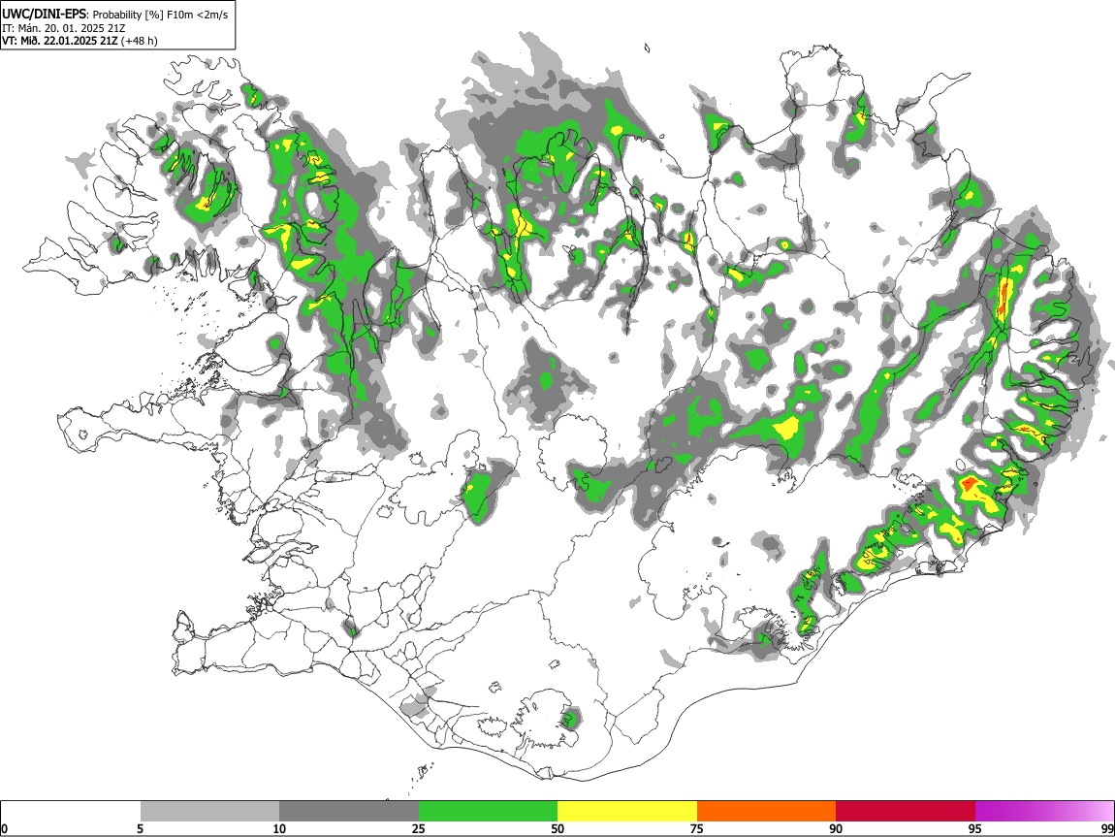
Task: Click the red 90-95% legend swatch
Action: click(x=906, y=812)
